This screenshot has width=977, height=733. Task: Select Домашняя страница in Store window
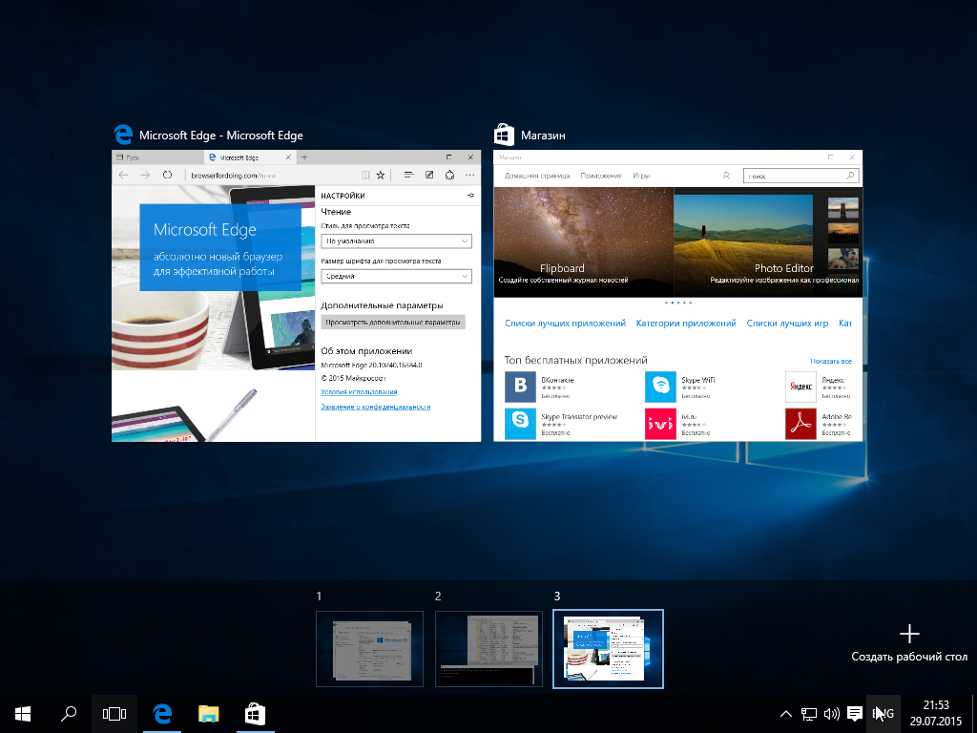click(x=537, y=176)
